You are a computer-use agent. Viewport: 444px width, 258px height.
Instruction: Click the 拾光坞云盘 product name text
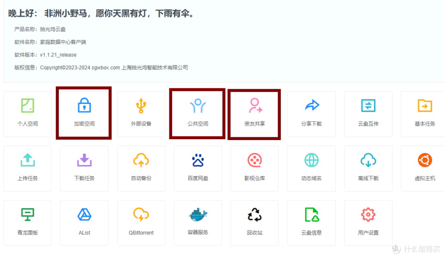(53, 29)
